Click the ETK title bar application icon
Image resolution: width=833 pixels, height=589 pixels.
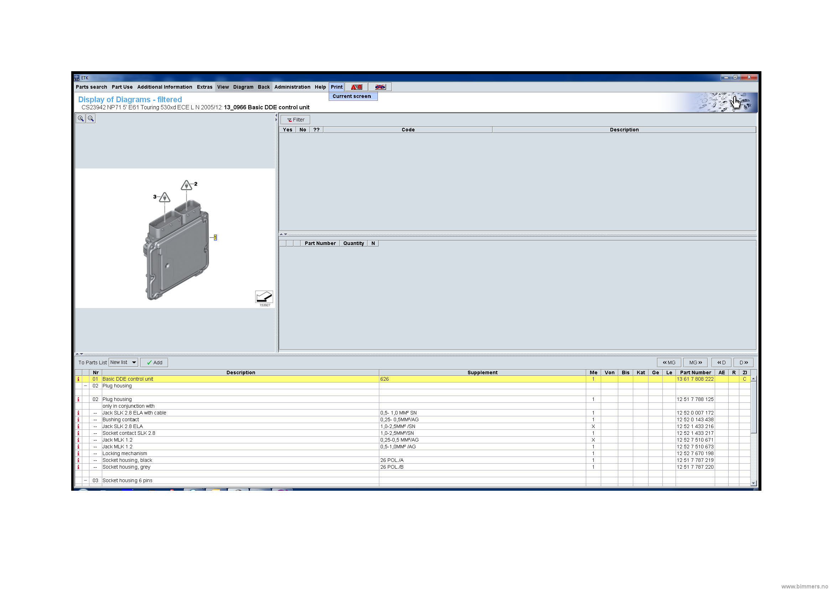(x=77, y=78)
